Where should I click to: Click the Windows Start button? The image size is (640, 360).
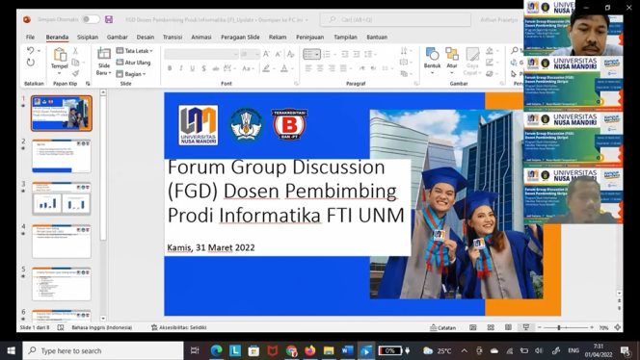11,350
